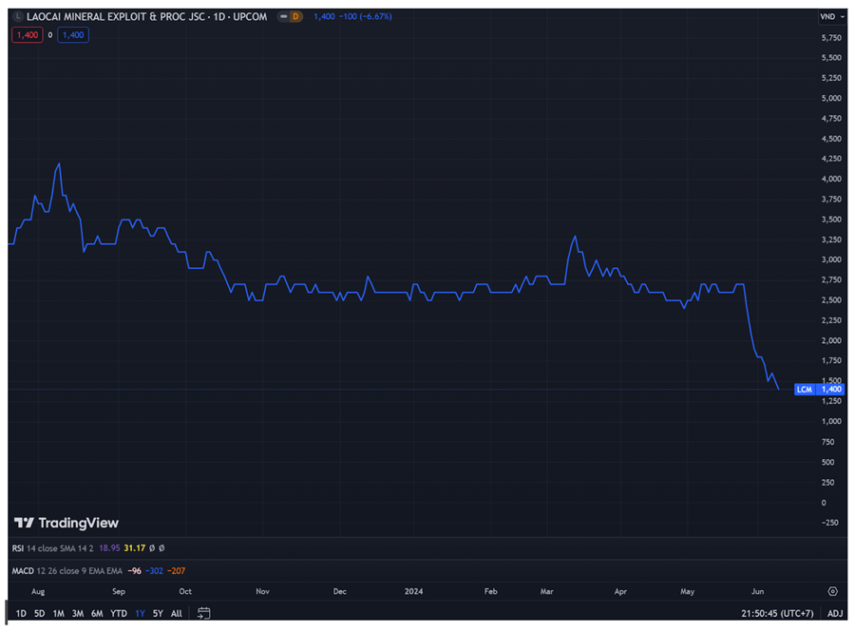Click the blue 1,400 buy price button

click(x=72, y=35)
